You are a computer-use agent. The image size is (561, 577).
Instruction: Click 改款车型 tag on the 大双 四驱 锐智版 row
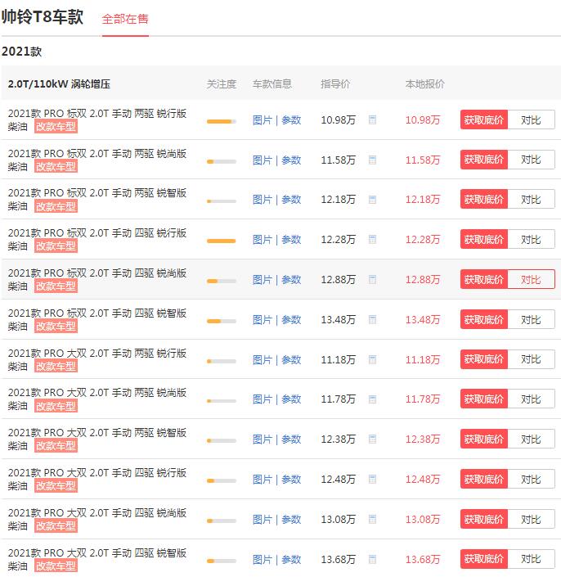tap(56, 566)
